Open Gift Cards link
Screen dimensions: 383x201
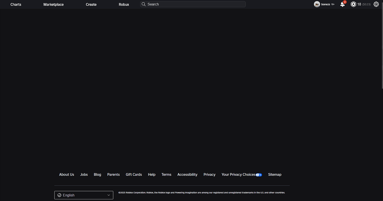(134, 175)
